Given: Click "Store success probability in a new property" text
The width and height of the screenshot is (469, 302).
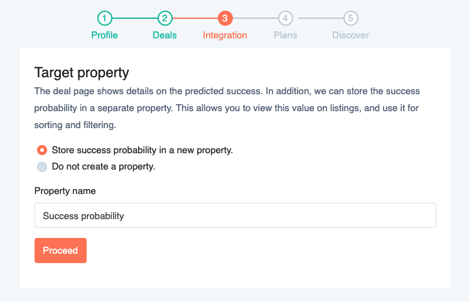Looking at the screenshot, I should click(x=142, y=150).
